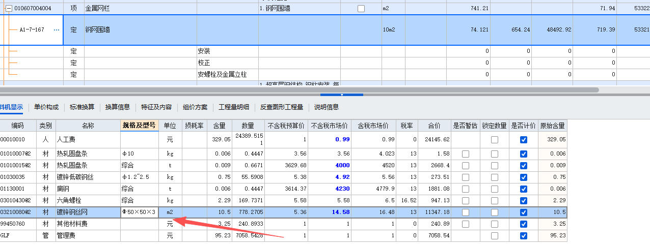Select the 校正 work content row
This screenshot has width=650, height=247.
[228, 63]
